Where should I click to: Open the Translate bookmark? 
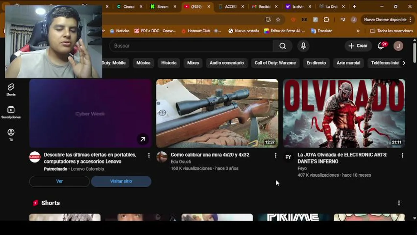tap(322, 31)
